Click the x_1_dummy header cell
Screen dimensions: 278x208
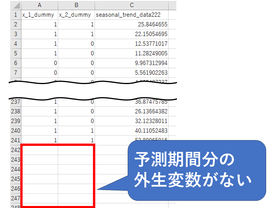pyautogui.click(x=39, y=15)
